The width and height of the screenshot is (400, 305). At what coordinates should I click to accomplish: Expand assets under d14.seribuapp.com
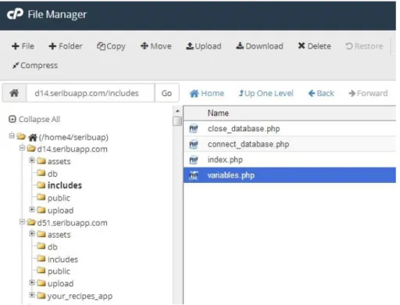click(x=32, y=160)
